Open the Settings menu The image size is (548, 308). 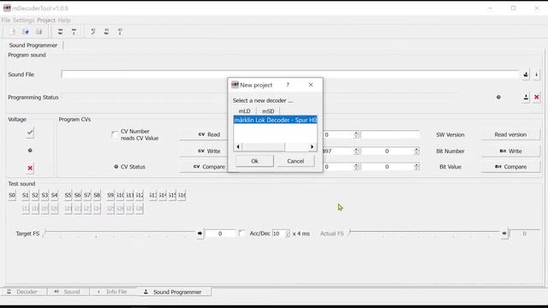click(x=23, y=21)
